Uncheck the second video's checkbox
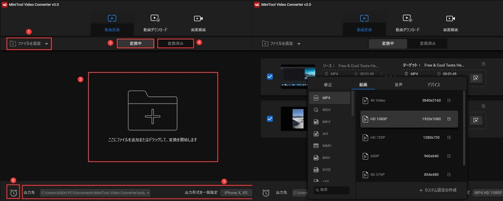Screen dimensions: 503x201 click(x=270, y=119)
